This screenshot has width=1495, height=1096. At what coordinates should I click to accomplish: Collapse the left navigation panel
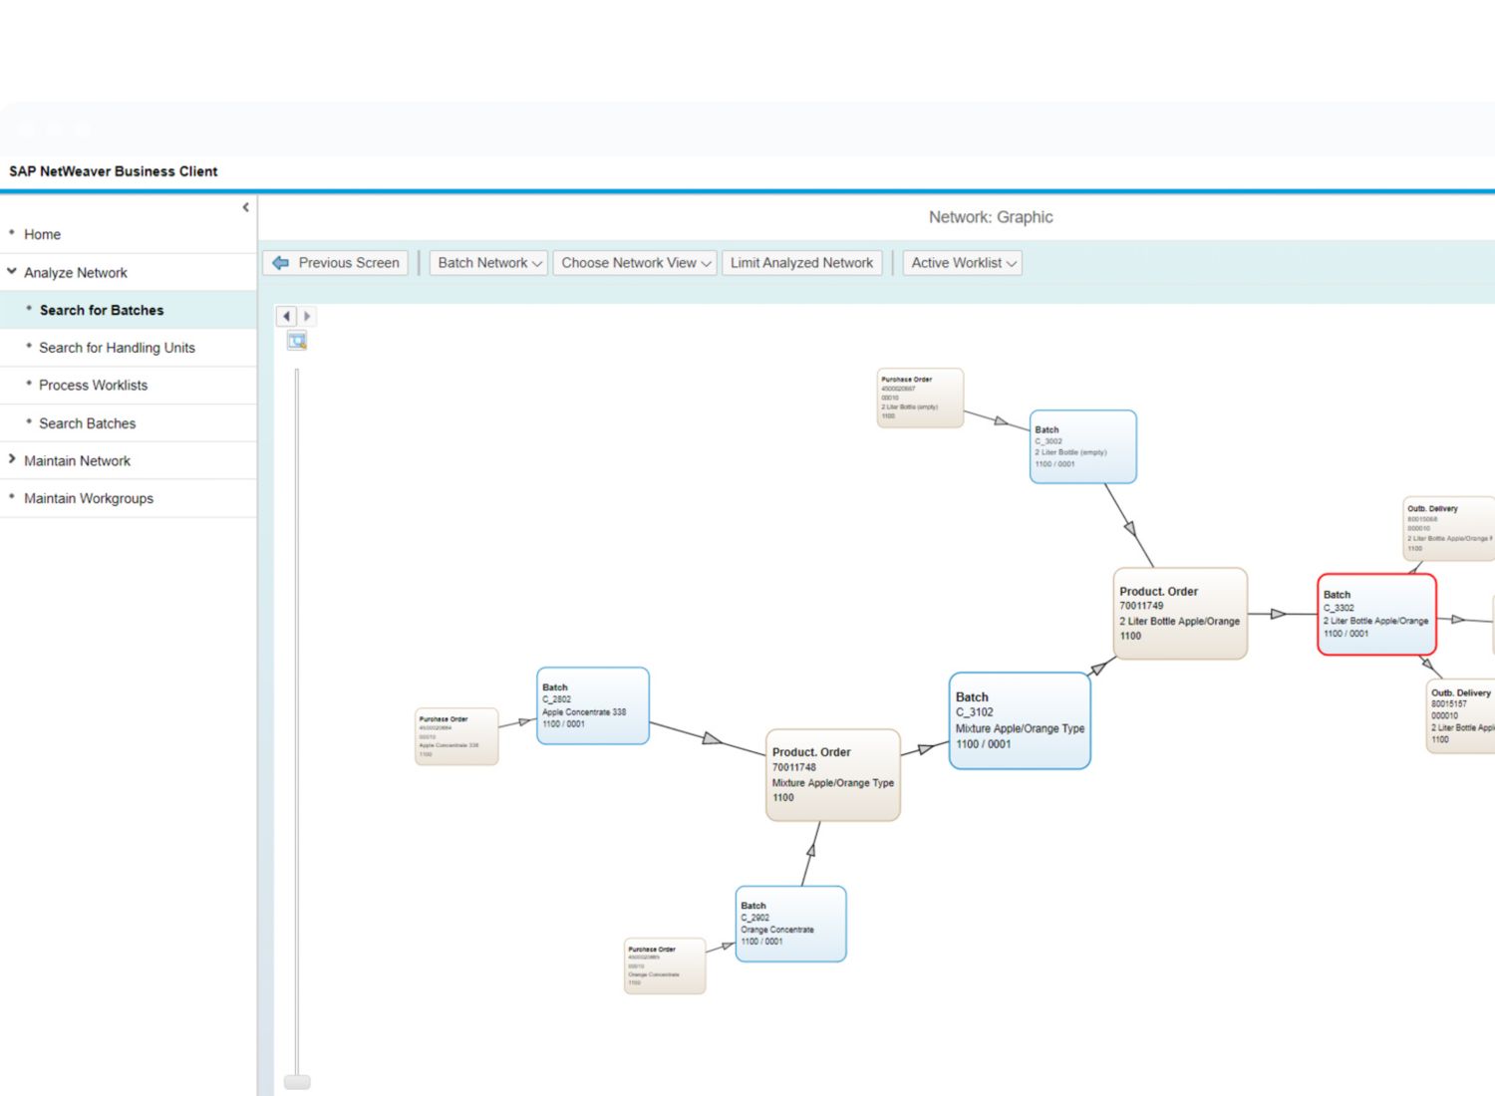(x=245, y=207)
